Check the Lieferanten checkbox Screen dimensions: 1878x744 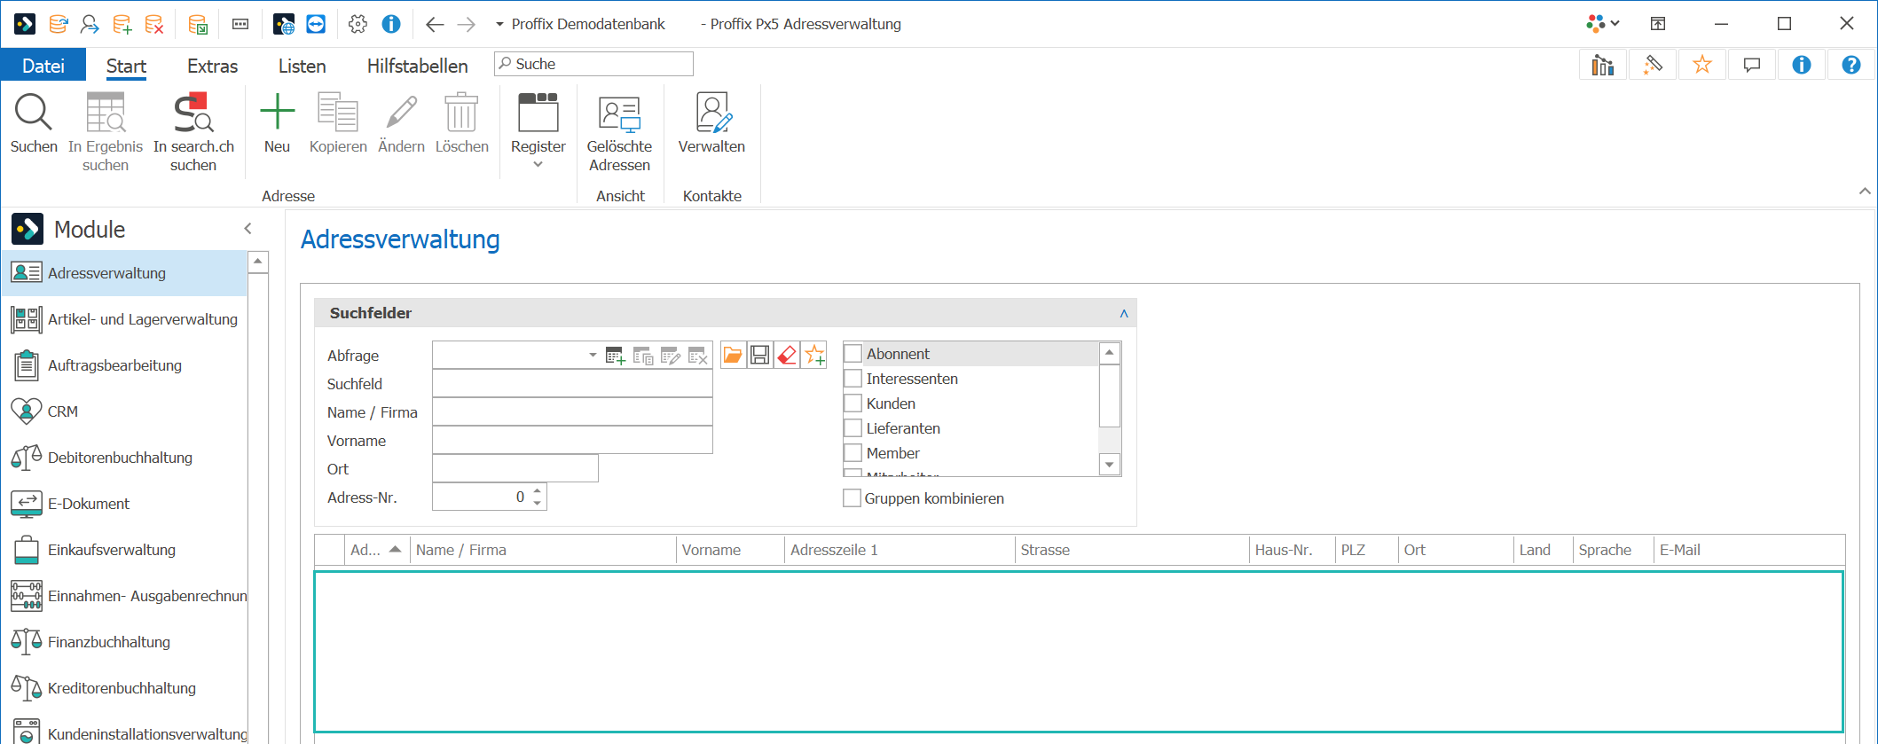click(853, 428)
